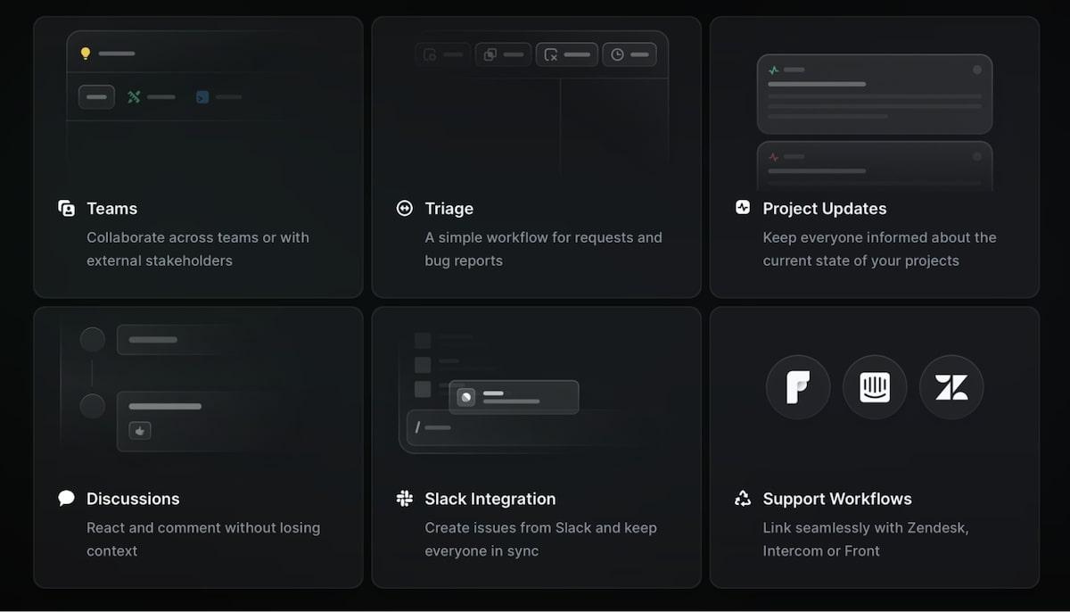Click the duplicate button in triage bar
1070x612 pixels.
(x=503, y=54)
